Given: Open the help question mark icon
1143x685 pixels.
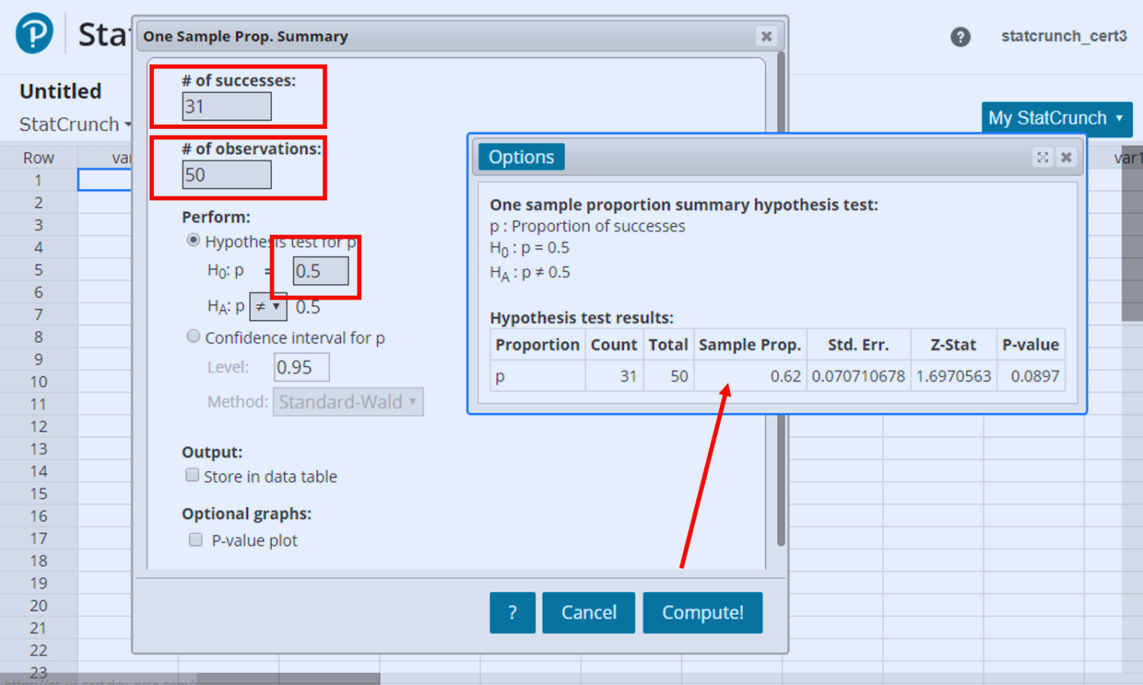Looking at the screenshot, I should tap(960, 37).
